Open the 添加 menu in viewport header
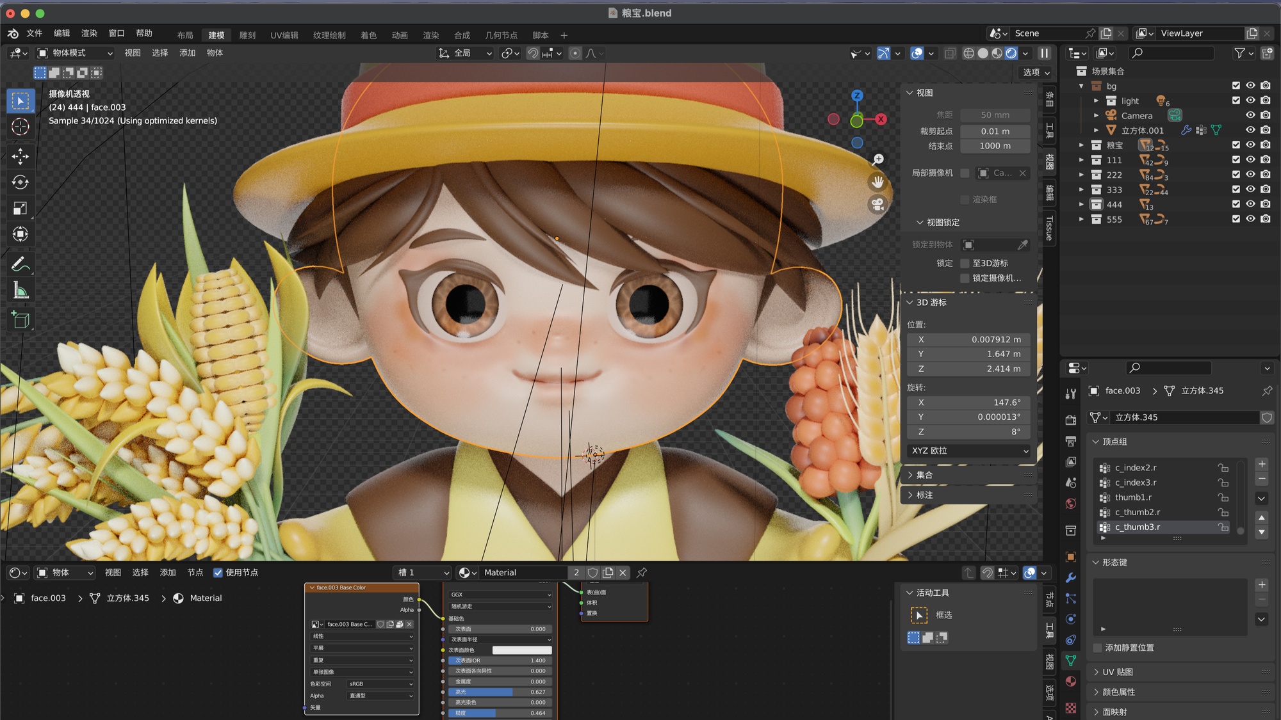Screen dimensions: 1281x720 pyautogui.click(x=187, y=53)
